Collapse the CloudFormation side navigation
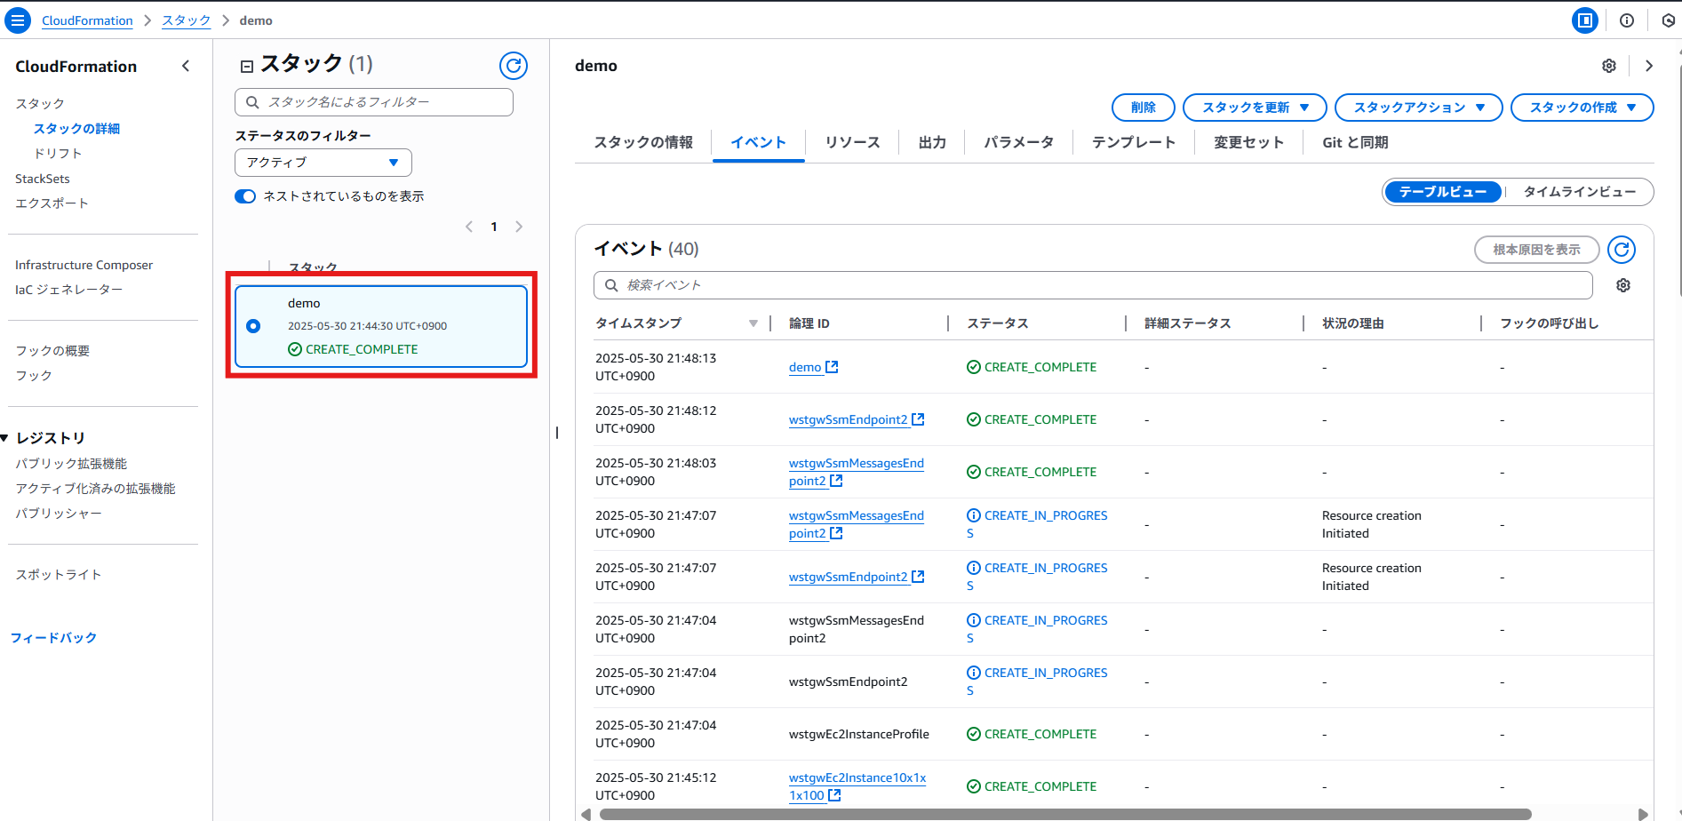This screenshot has height=821, width=1682. (x=186, y=66)
